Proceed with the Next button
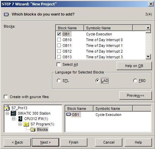Screen dimensions: 155x149 (x=45, y=142)
